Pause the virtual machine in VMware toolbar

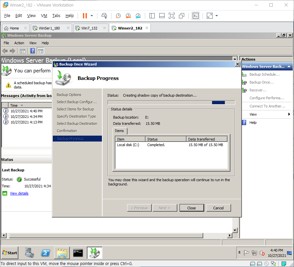(85, 16)
